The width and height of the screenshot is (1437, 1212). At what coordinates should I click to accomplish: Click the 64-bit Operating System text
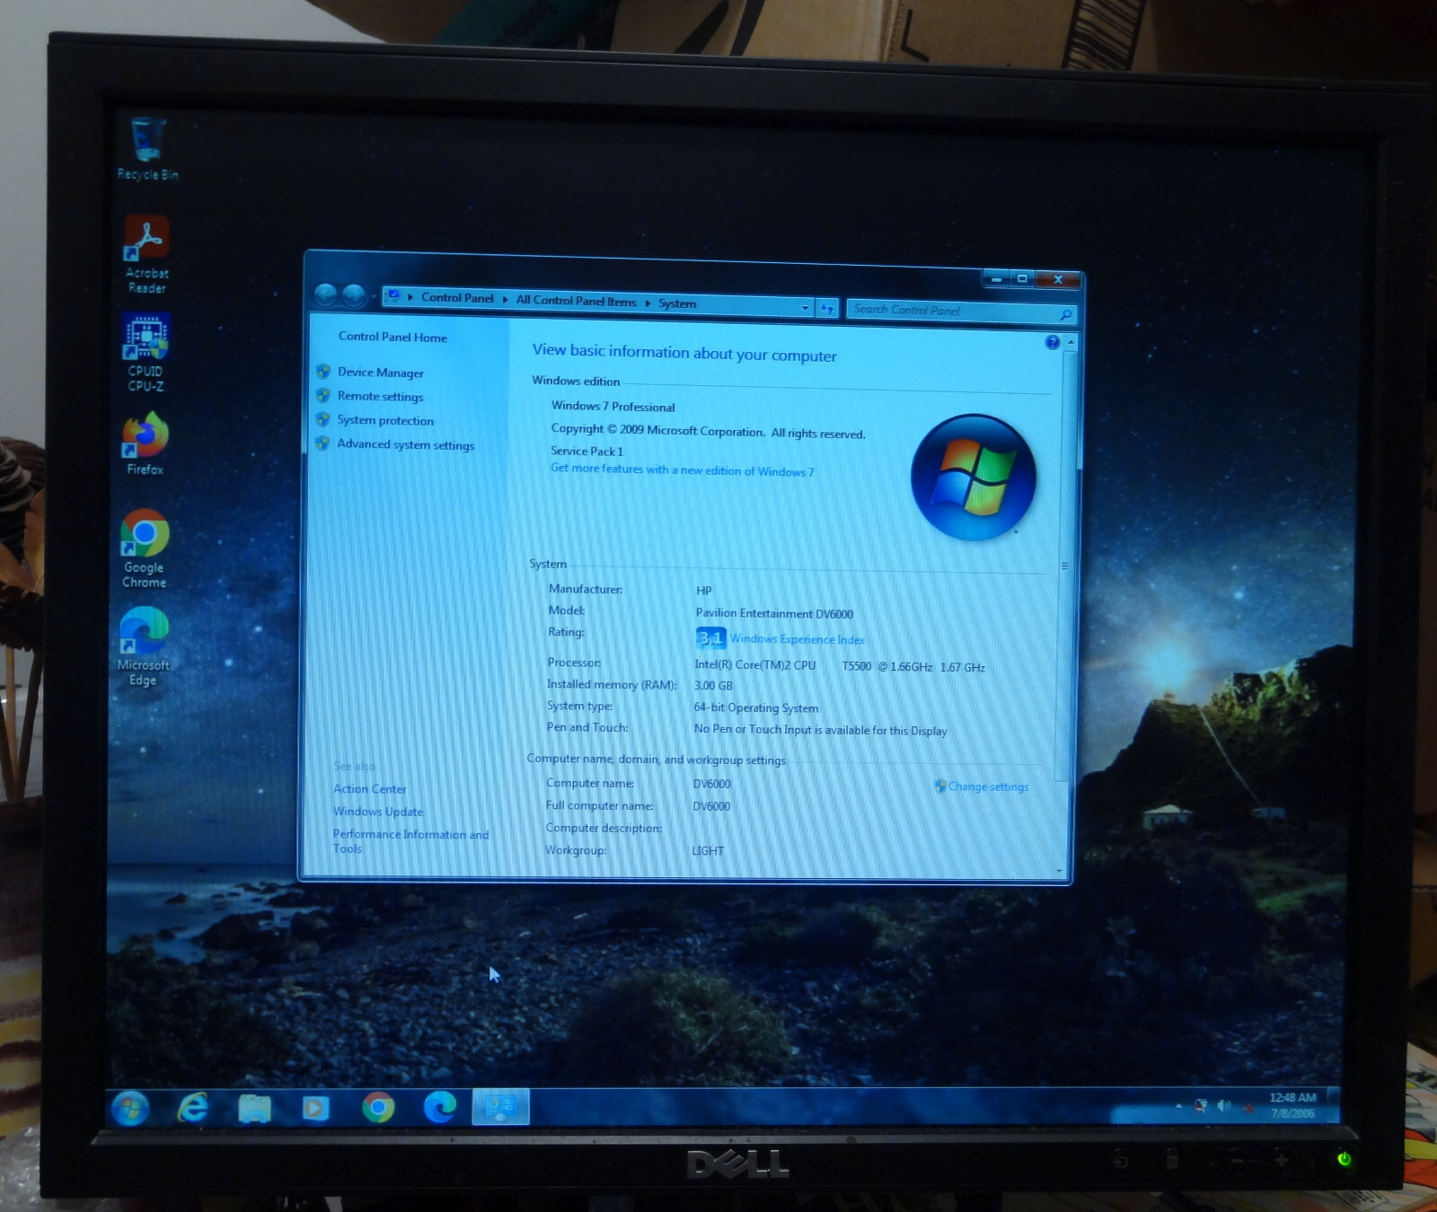click(x=756, y=707)
